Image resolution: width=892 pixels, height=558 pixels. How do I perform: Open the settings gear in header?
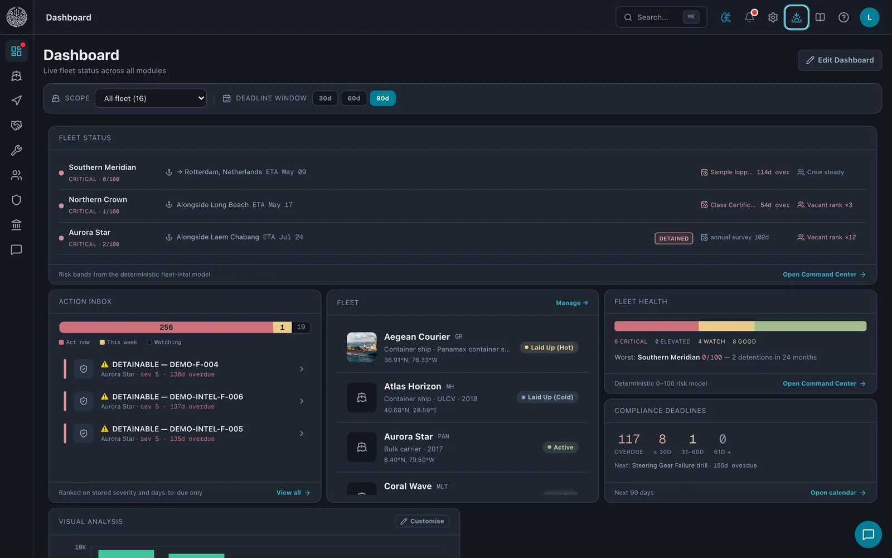(x=773, y=17)
